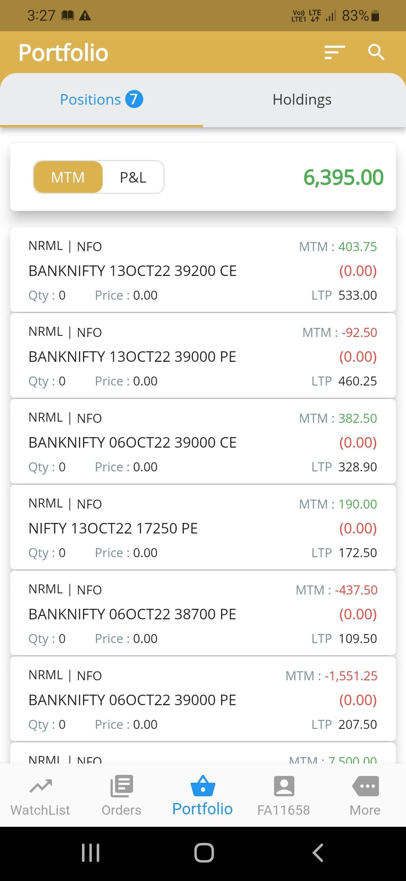The height and width of the screenshot is (881, 406).
Task: Tap the search magnifier icon
Action: point(376,52)
